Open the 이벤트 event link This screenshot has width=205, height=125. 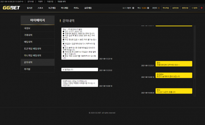point(40,2)
